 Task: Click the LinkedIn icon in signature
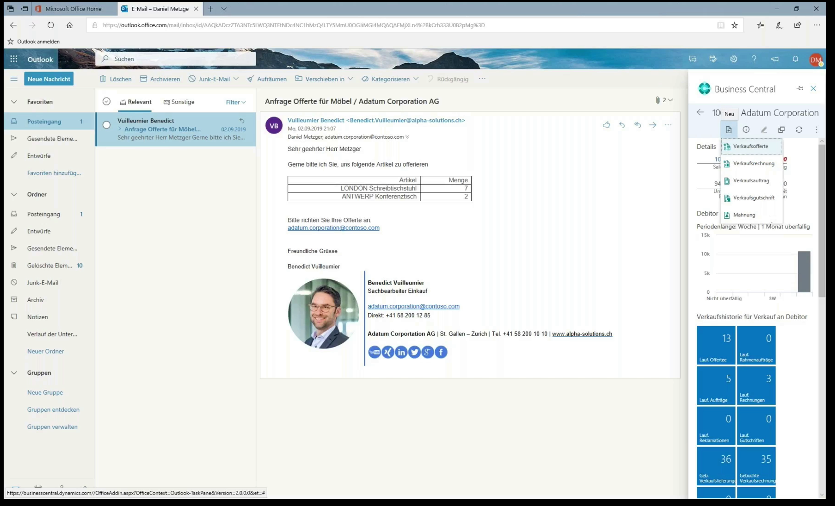[x=401, y=352]
